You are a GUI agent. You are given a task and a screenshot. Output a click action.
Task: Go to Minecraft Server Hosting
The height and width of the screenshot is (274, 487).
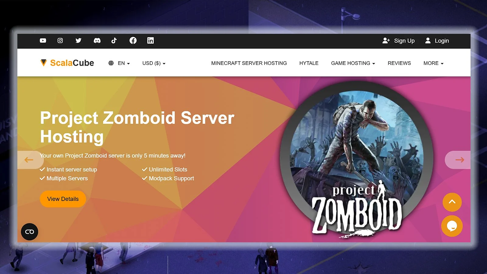[249, 63]
